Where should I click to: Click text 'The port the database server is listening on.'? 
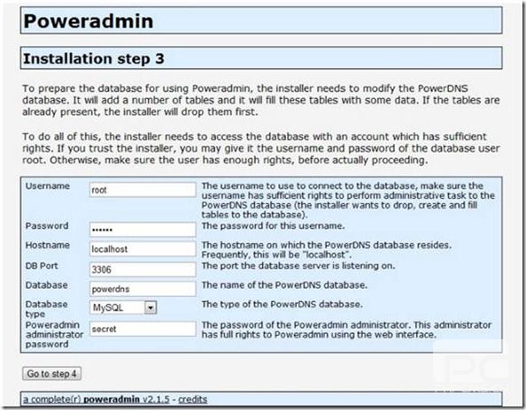[298, 266]
